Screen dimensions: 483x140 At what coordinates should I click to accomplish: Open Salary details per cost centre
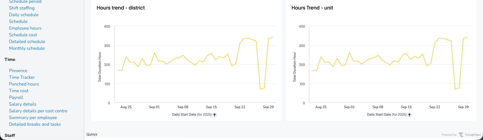click(x=38, y=111)
